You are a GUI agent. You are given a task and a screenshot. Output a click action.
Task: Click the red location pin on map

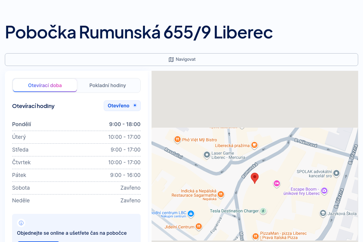click(255, 178)
